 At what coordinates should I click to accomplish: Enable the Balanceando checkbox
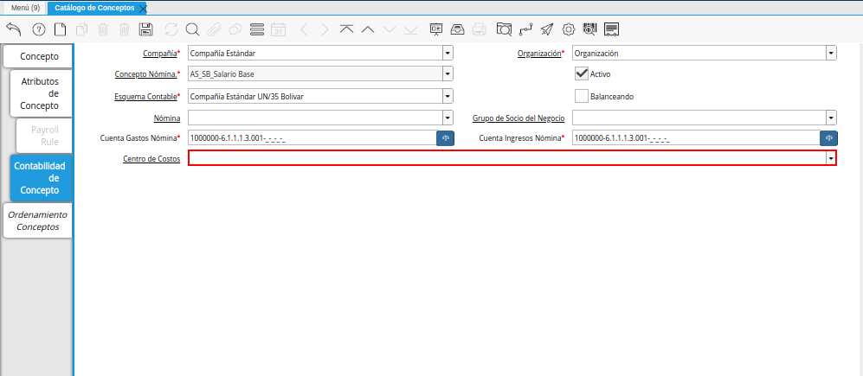click(582, 96)
